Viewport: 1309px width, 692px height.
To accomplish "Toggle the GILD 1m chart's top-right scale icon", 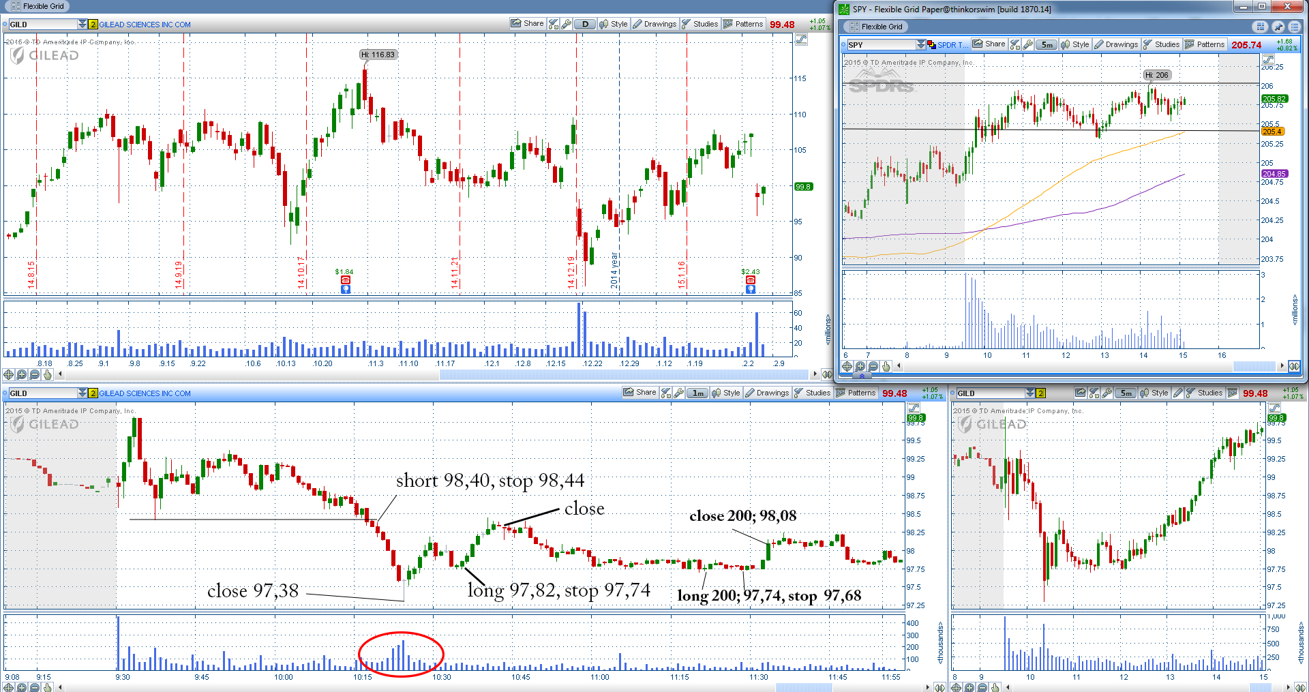I will click(x=914, y=408).
